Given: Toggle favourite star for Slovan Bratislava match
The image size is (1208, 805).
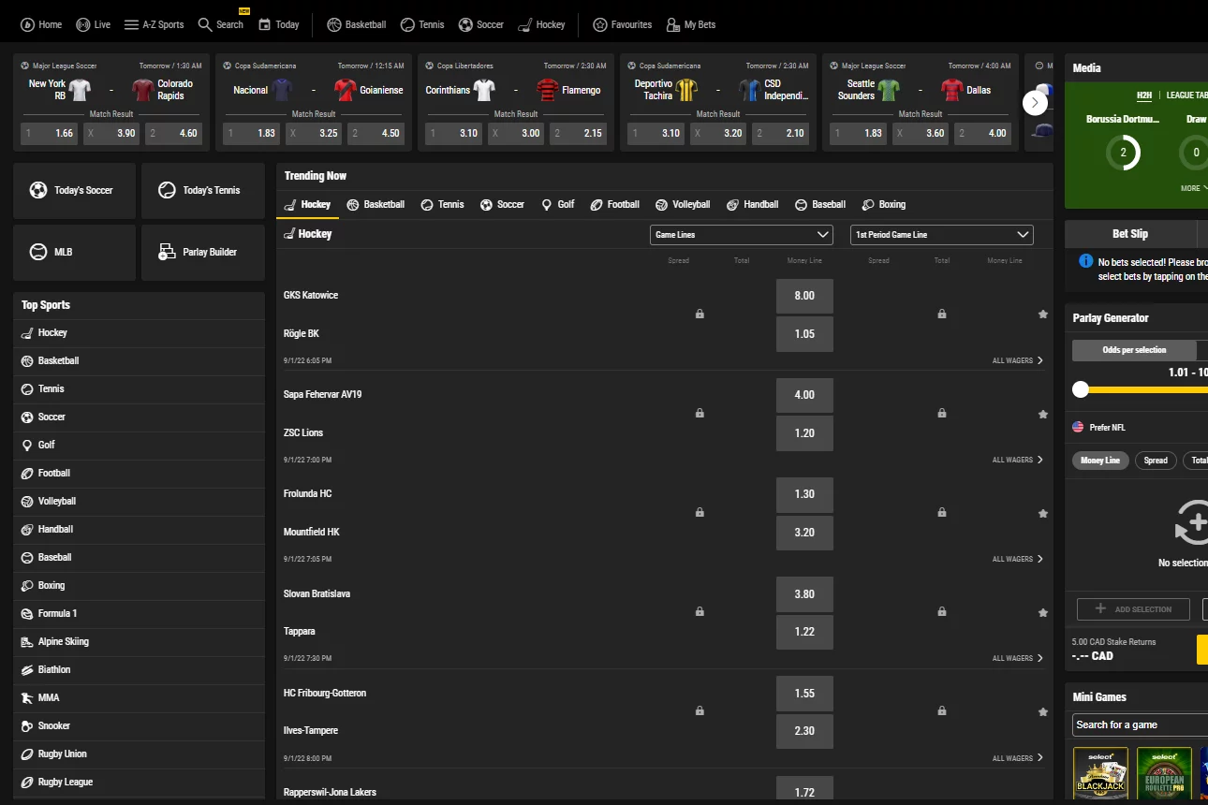Looking at the screenshot, I should tap(1043, 612).
